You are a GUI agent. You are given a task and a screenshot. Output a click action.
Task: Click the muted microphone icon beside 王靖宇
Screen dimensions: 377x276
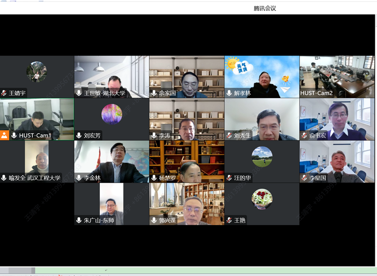coord(4,93)
